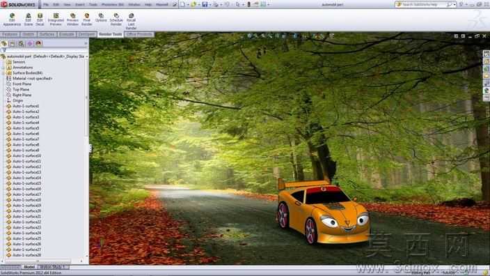Select the Model tab at bottom

[x=29, y=267]
